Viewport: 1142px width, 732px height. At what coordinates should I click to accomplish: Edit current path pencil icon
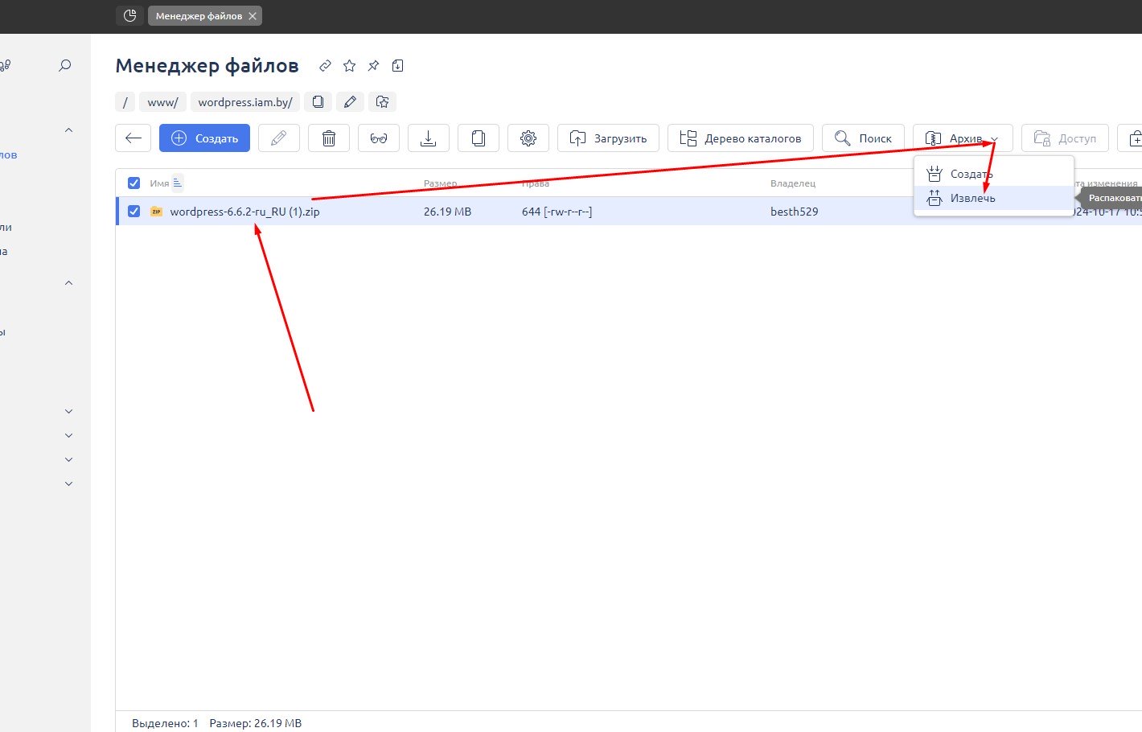click(350, 102)
